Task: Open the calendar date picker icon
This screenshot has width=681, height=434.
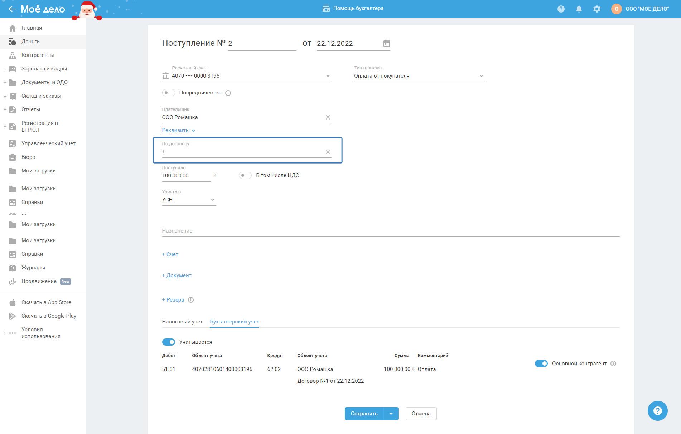Action: [386, 43]
